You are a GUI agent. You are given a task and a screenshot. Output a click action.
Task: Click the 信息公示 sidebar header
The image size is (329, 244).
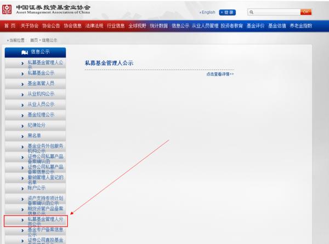(35, 53)
